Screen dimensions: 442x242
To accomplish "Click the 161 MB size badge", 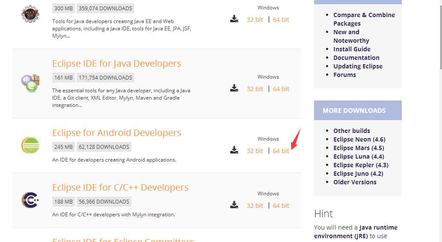I will click(63, 77).
